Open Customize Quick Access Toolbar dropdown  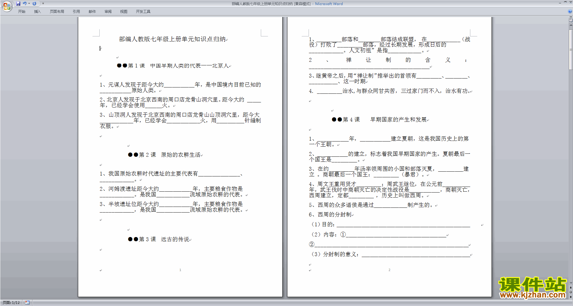click(43, 4)
